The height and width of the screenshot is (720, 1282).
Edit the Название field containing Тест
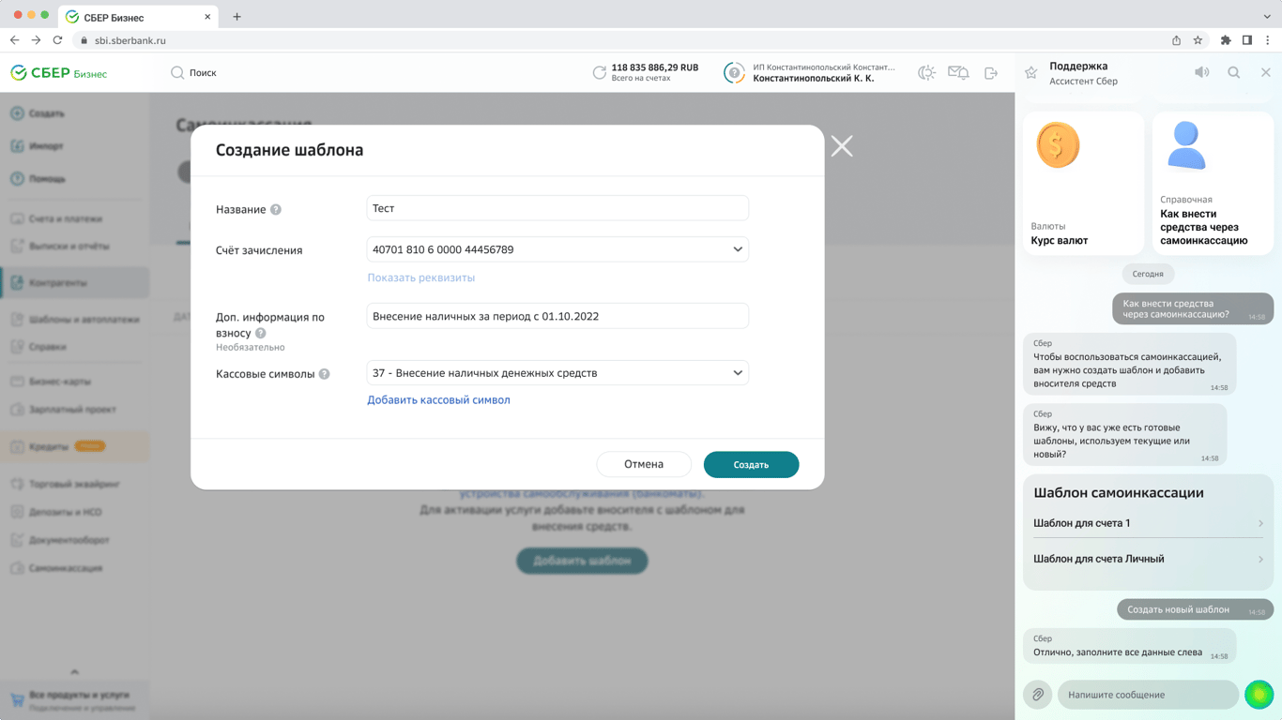click(557, 208)
